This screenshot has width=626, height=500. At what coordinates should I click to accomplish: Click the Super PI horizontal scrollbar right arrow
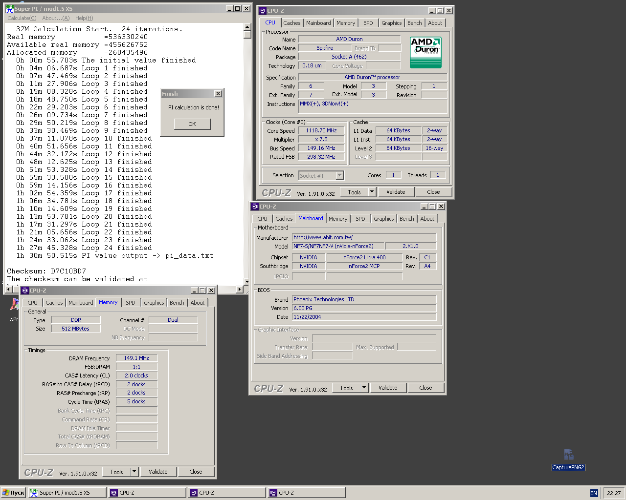[x=240, y=290]
